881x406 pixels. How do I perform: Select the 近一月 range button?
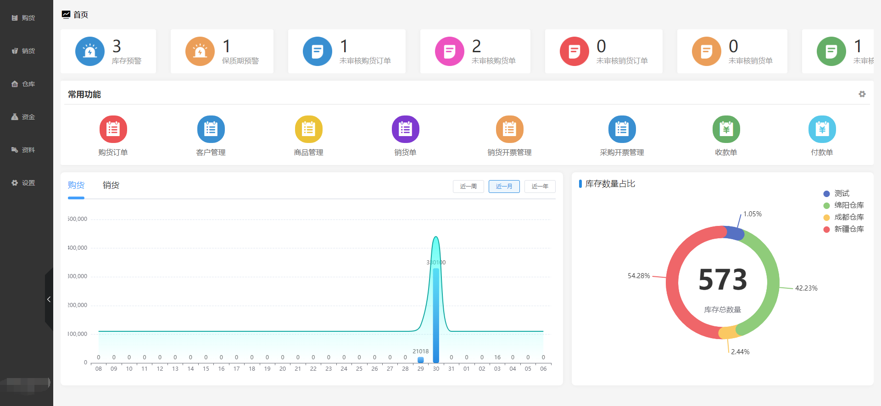tap(504, 187)
